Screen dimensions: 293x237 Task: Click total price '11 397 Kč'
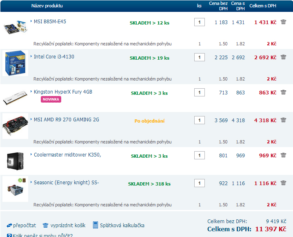click(x=271, y=229)
